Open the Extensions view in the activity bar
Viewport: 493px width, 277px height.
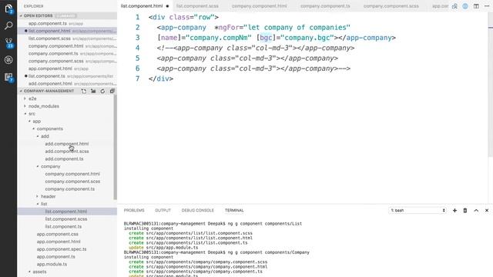click(x=8, y=77)
